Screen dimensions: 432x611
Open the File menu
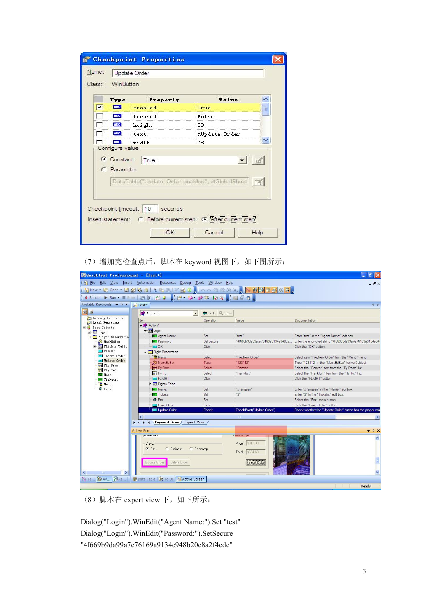click(x=93, y=282)
